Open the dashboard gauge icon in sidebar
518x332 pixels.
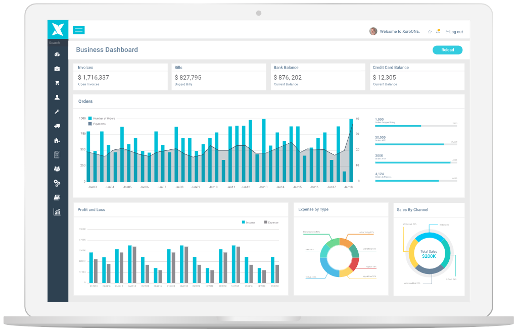pos(57,54)
